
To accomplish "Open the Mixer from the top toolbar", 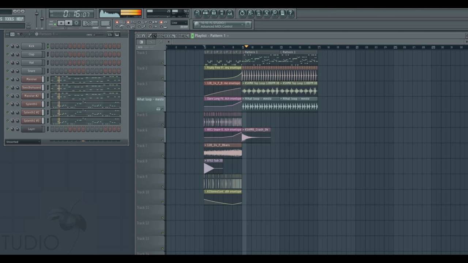I will (230, 13).
